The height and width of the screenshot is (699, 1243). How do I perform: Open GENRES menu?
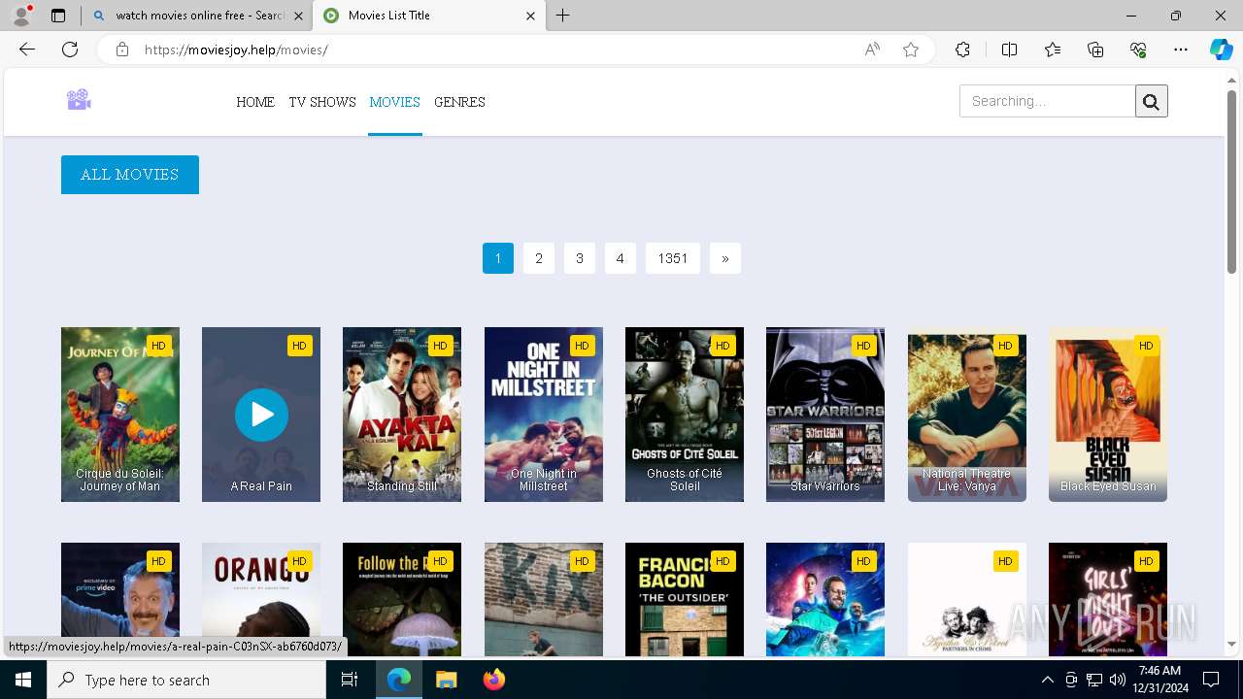coord(459,102)
